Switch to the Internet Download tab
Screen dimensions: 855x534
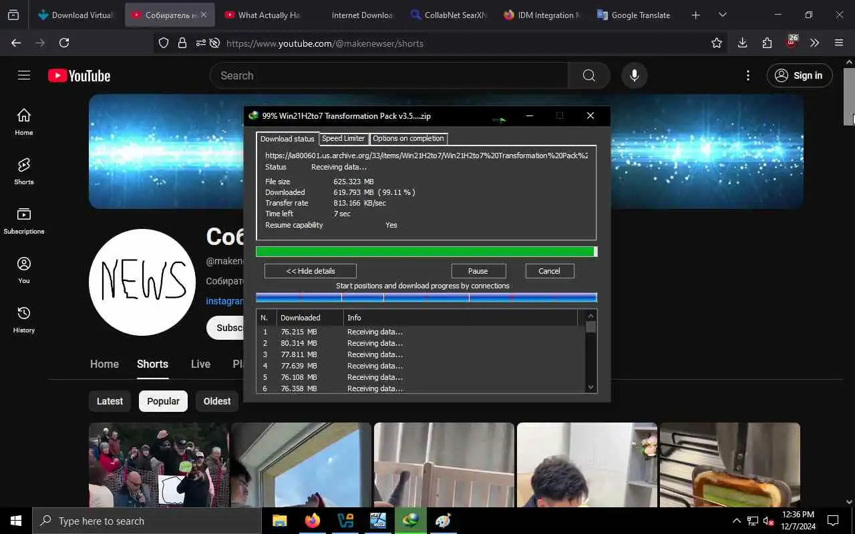click(355, 15)
